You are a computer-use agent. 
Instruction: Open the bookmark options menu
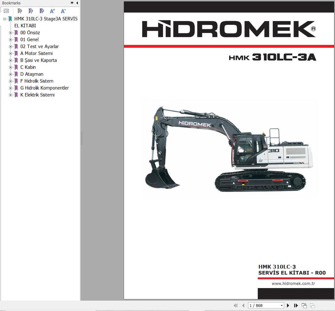(x=6, y=10)
